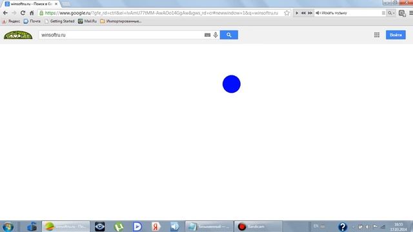Bookmark this page with the star icon
Screen dimensions: 413x232
[x=287, y=13]
